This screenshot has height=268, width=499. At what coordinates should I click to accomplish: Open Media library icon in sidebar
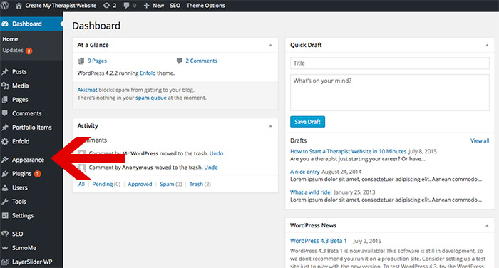(x=5, y=86)
